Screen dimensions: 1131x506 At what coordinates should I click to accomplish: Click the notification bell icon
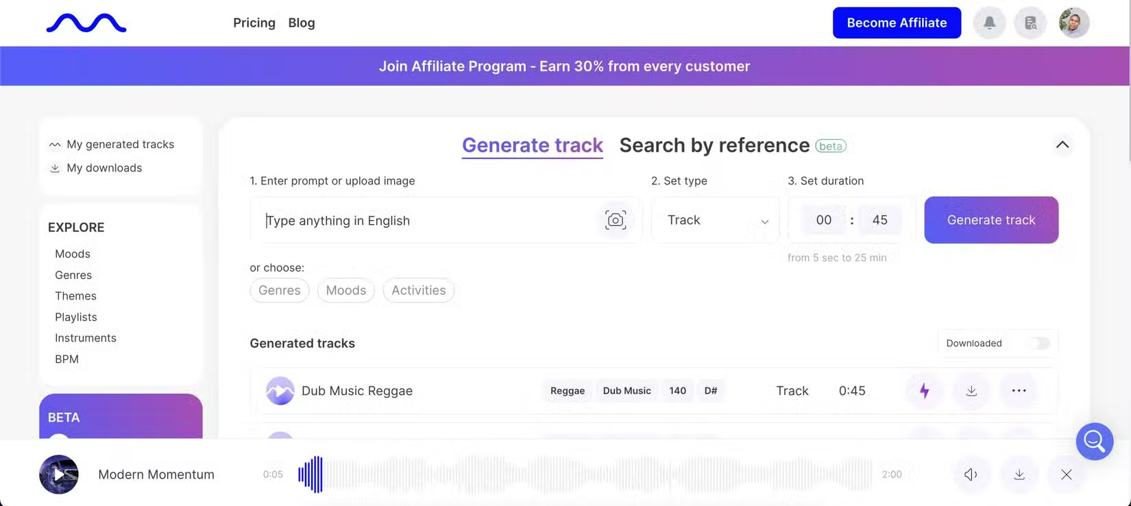coord(989,23)
